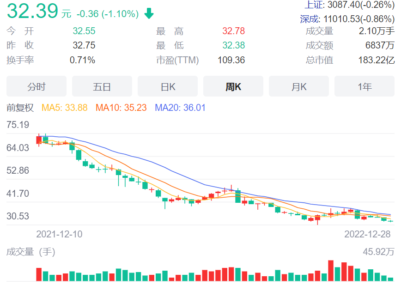Switch to the 月K monthly tab
This screenshot has height=285, width=401.
pos(299,86)
